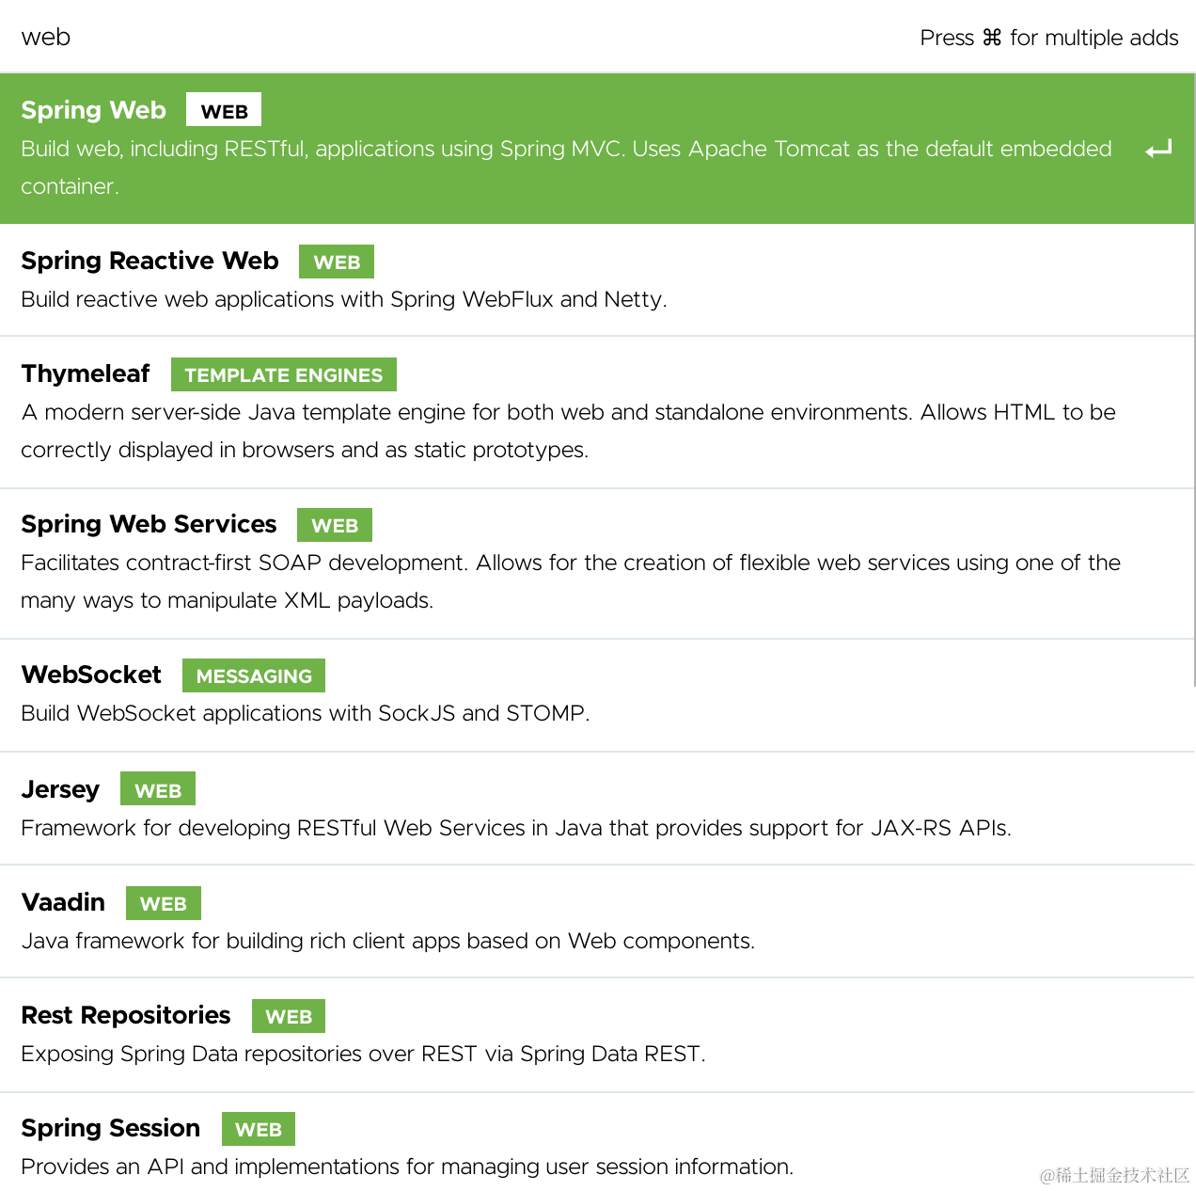
Task: Click the WEB badge next to Vaadin
Action: tap(163, 902)
